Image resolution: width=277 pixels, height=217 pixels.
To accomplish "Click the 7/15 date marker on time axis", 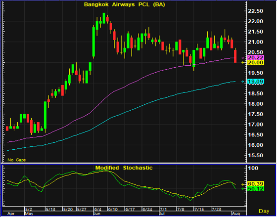I will [199, 210].
